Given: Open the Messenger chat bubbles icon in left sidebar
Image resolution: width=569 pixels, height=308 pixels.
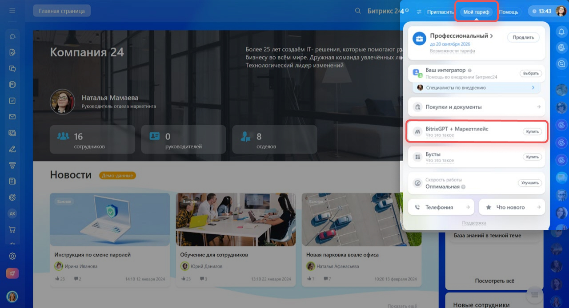Looking at the screenshot, I should [x=12, y=69].
